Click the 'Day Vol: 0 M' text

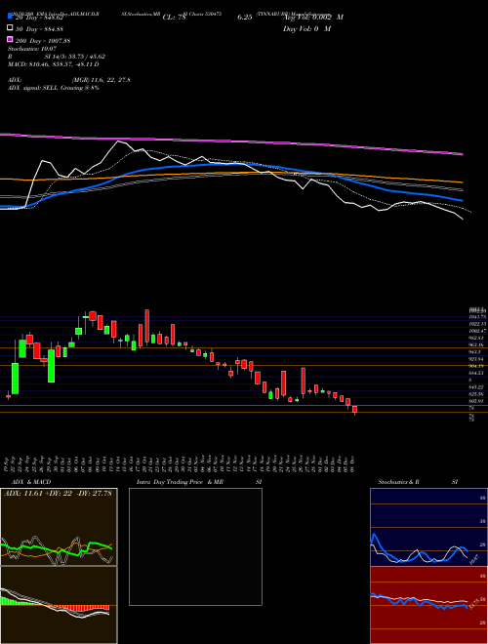(x=306, y=28)
